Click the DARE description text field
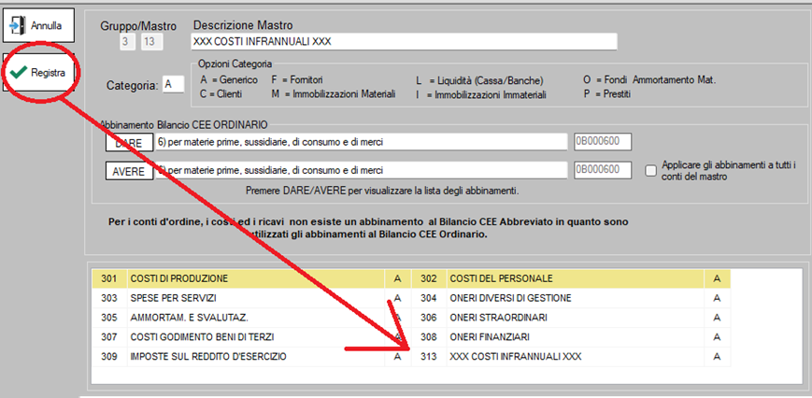812x398 pixels. (362, 142)
